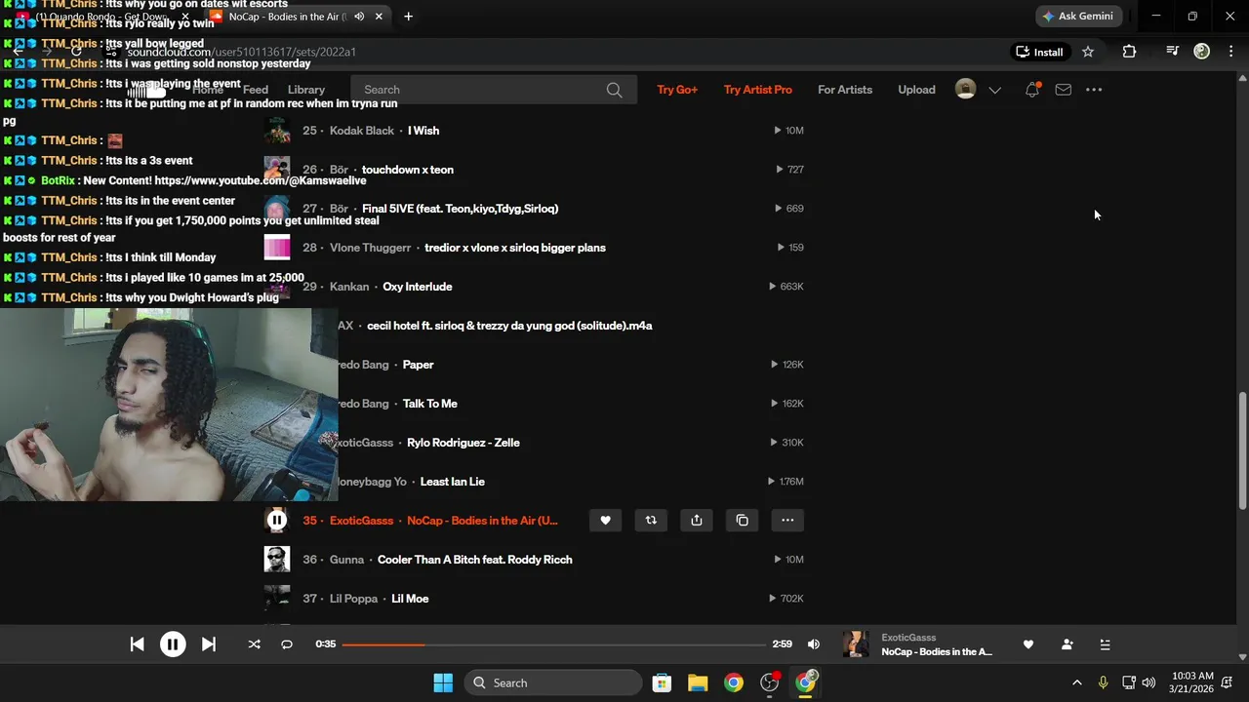The width and height of the screenshot is (1249, 702).
Task: Open the Library tab
Action: click(306, 90)
